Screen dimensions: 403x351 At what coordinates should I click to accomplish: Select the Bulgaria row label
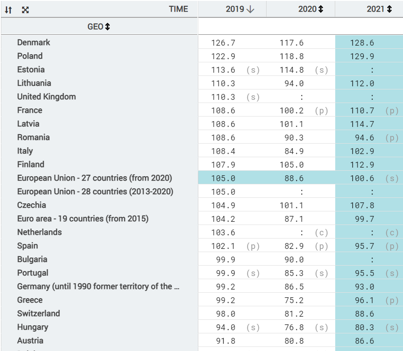(x=32, y=259)
